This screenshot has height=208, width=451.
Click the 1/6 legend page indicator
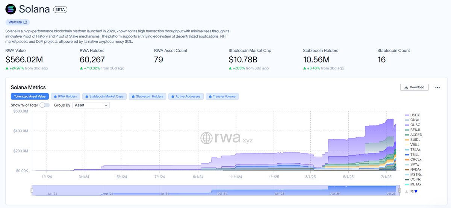[411, 191]
